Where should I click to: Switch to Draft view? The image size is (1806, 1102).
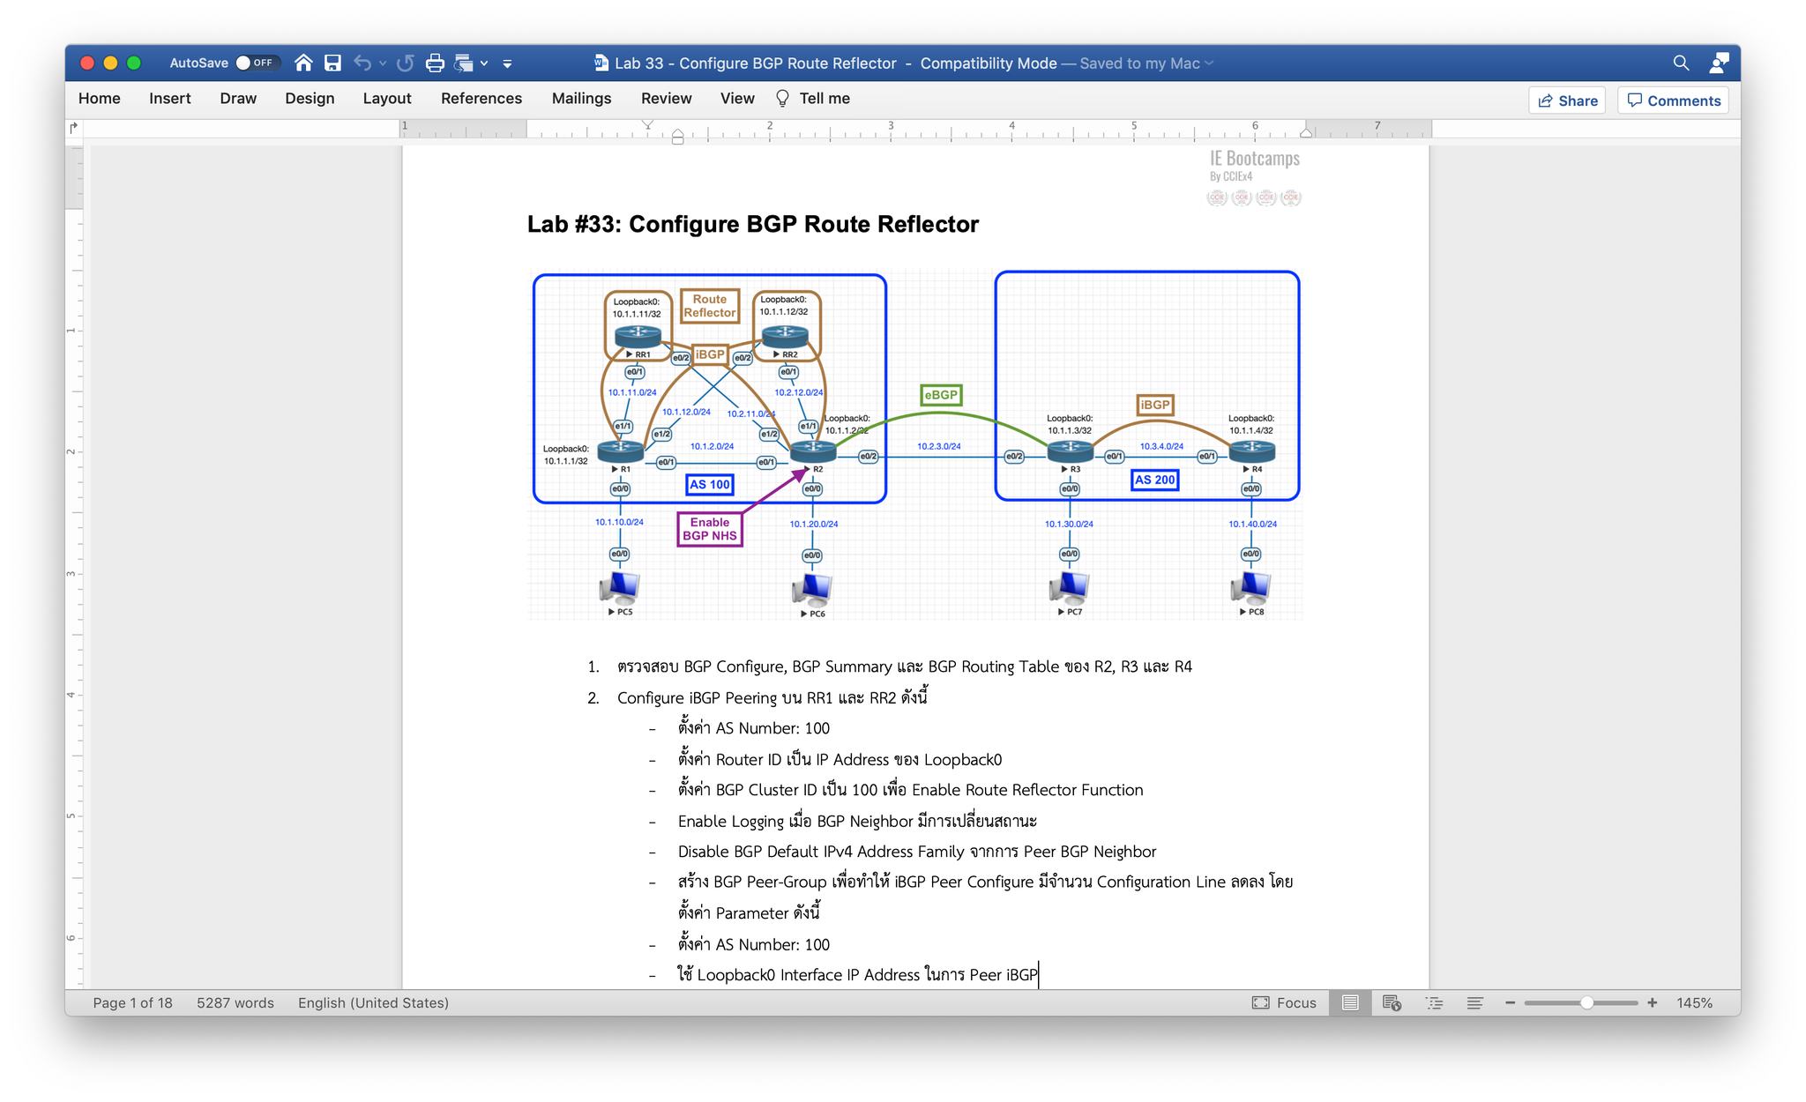[1474, 1002]
